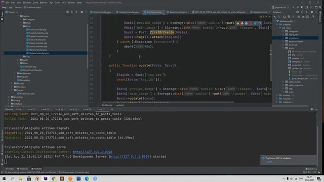
Task: Open the Project view dropdown
Action: (13, 12)
